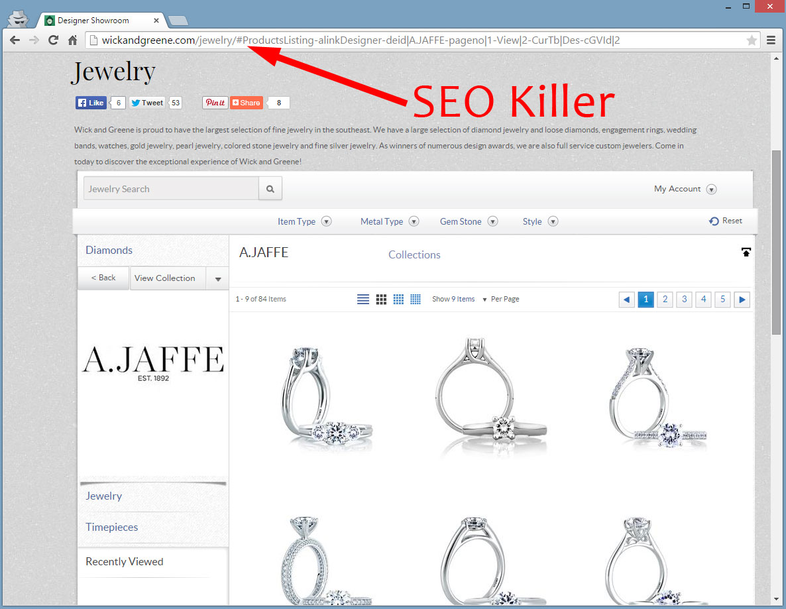Screen dimensions: 786x609
Task: Click the Collections link
Action: 414,254
